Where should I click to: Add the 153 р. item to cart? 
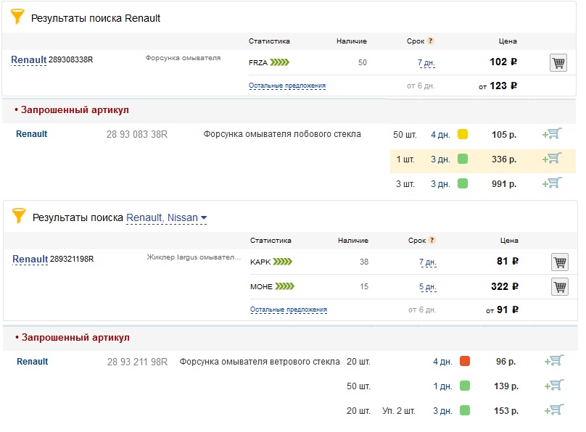pos(553,410)
